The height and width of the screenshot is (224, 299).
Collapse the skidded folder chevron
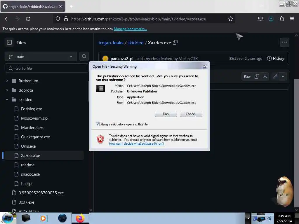coord(7,99)
